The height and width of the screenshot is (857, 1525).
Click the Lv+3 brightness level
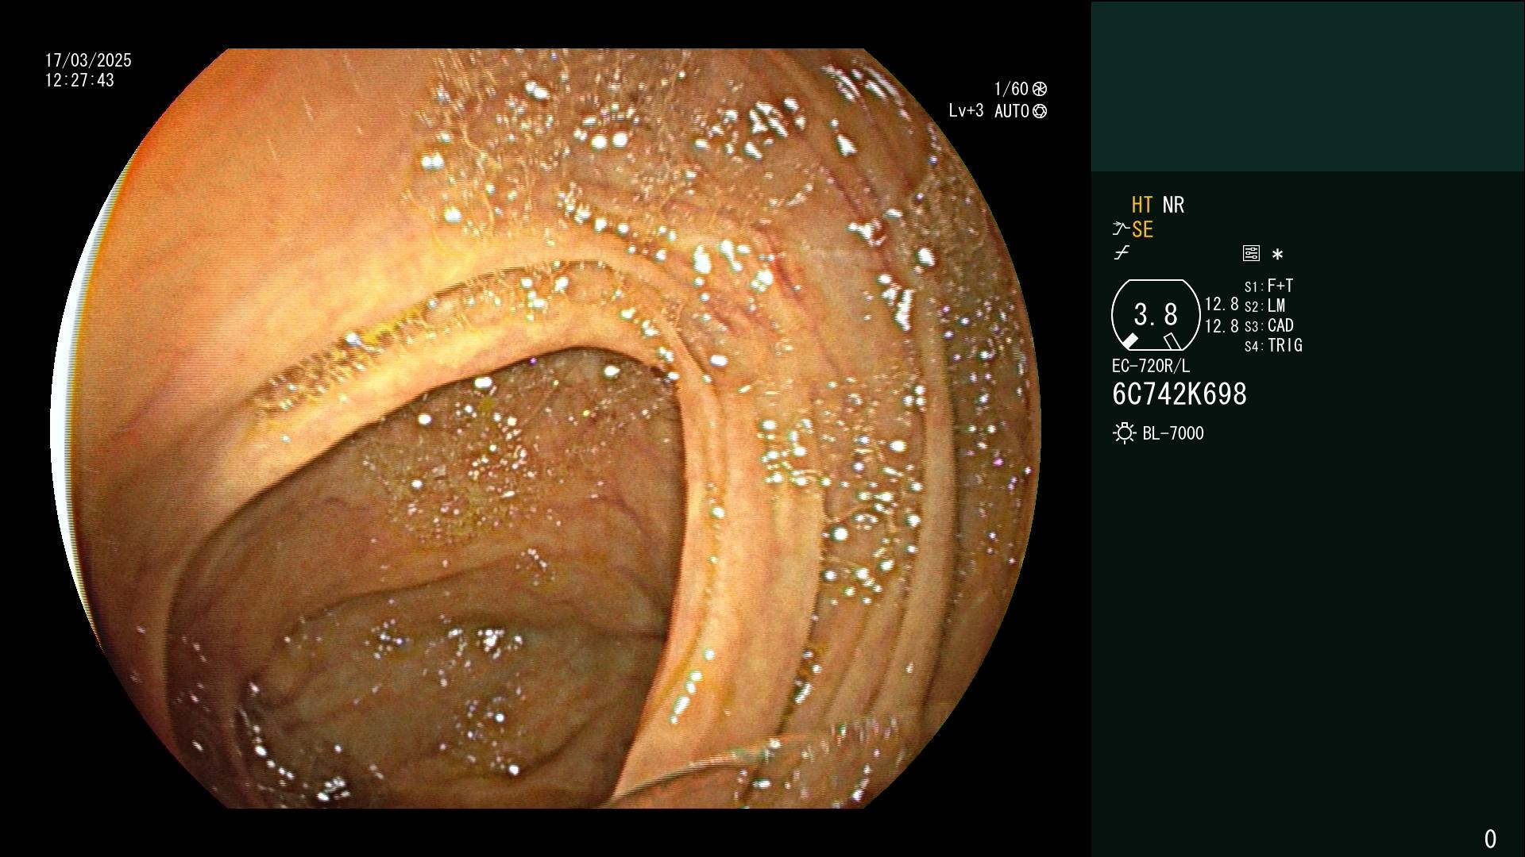pos(966,111)
